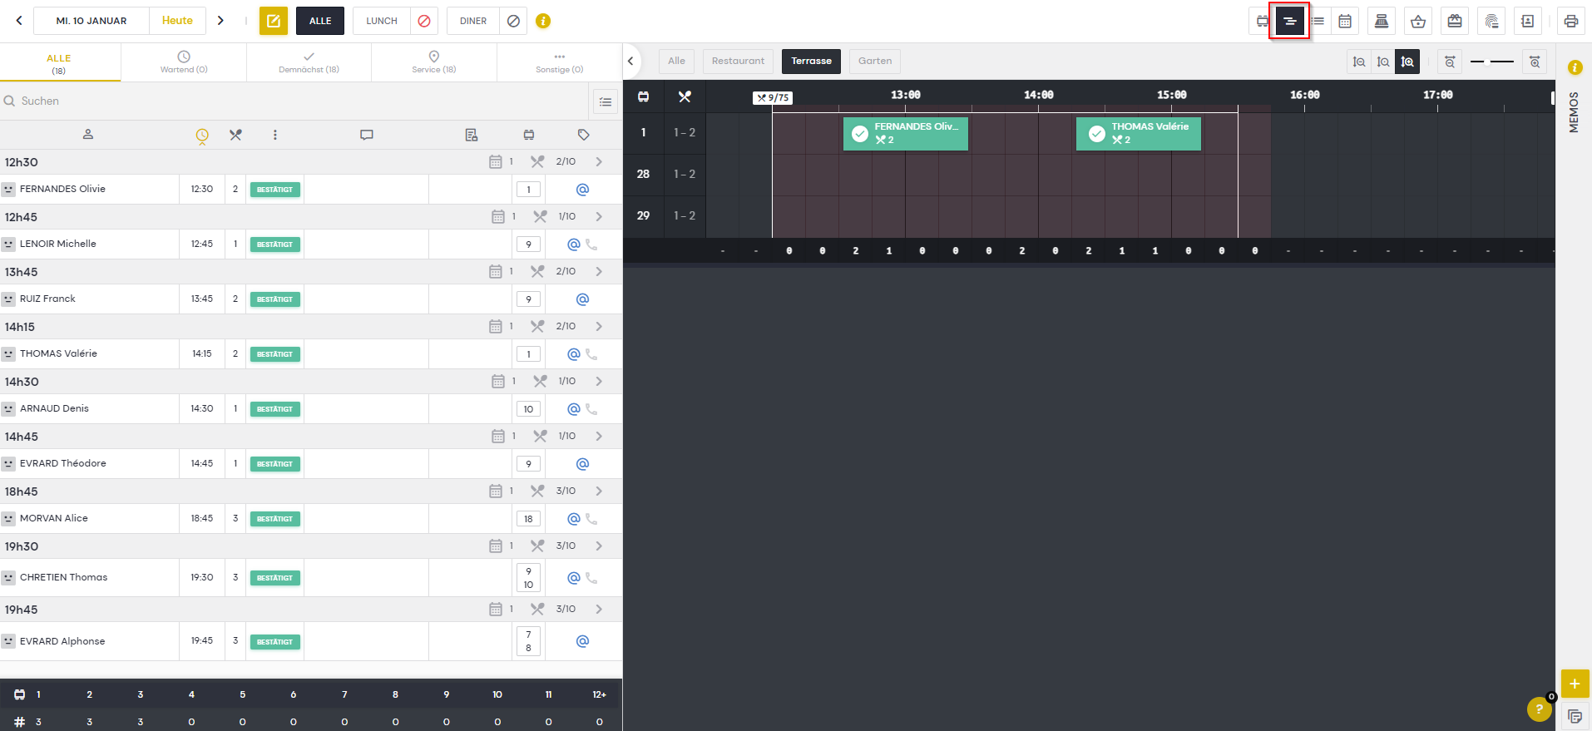
Task: Open the MEMOS side panel
Action: 1574,111
